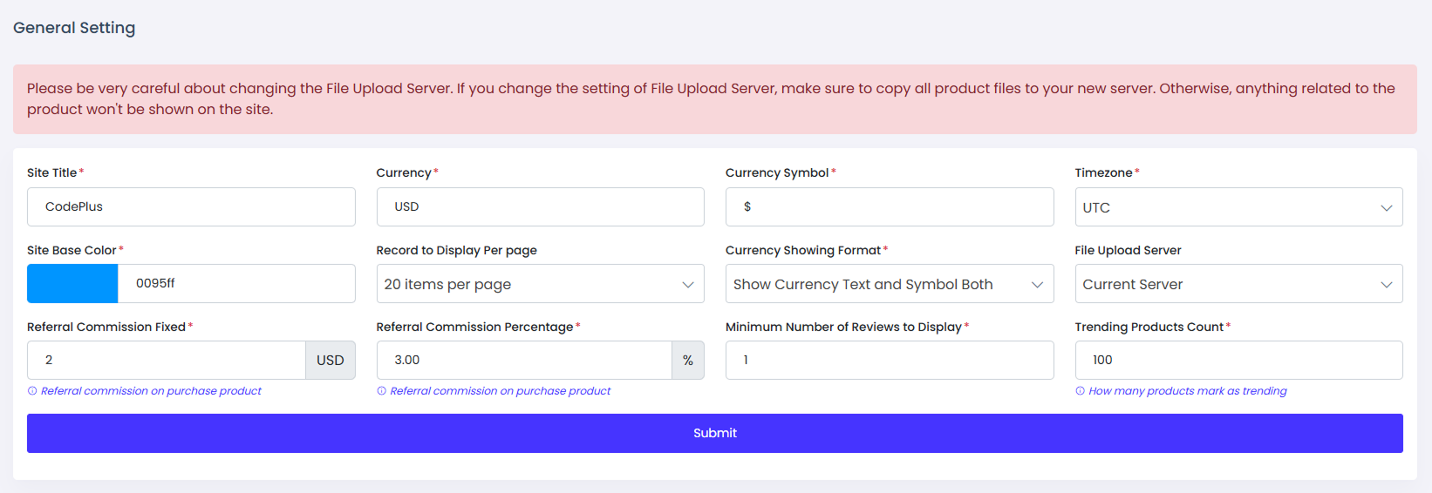Select the Currency Symbol input

[x=889, y=207]
